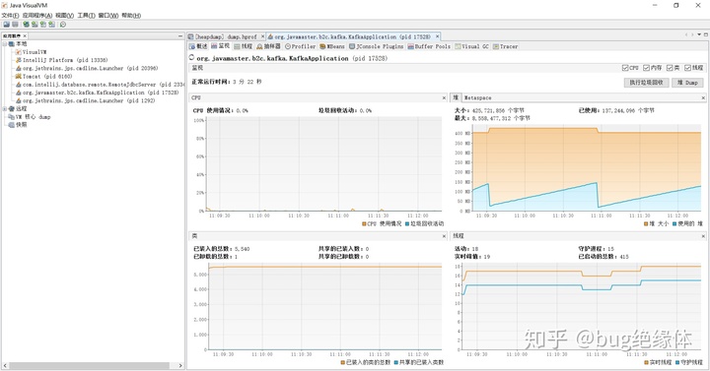710x371 pixels.
Task: Click the Tomcat process icon
Action: coord(19,77)
